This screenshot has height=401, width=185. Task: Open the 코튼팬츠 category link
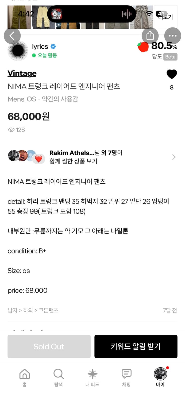[x=48, y=310]
